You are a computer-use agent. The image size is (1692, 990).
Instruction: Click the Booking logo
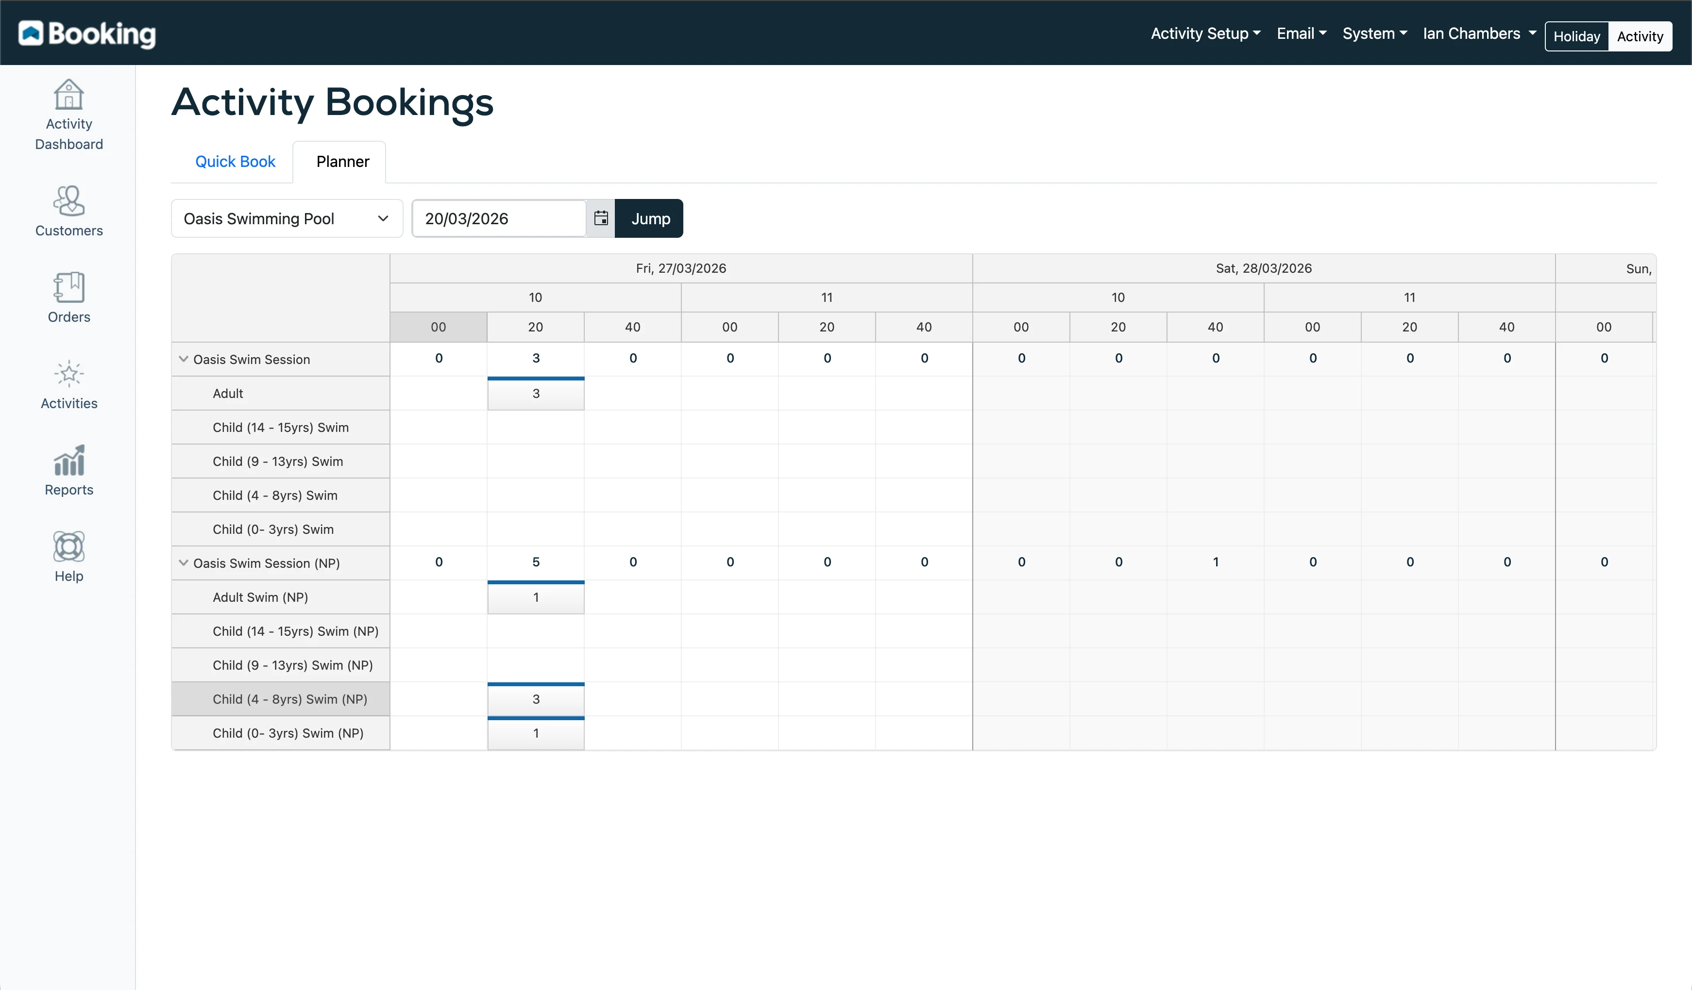pyautogui.click(x=87, y=33)
